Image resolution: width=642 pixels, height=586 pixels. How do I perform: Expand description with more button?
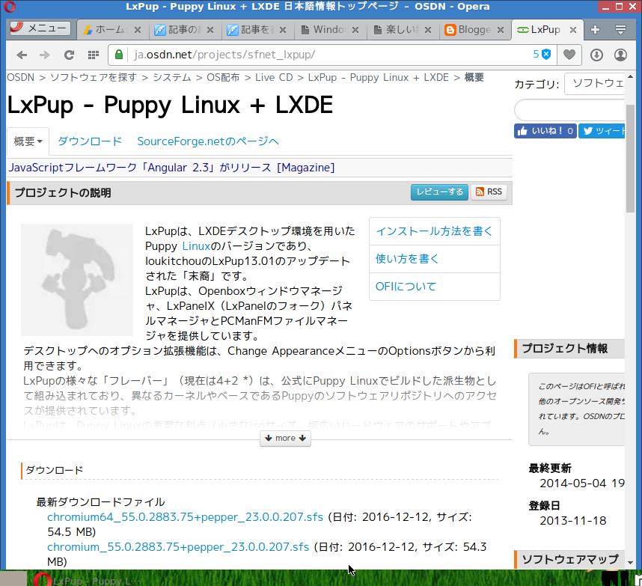point(285,438)
